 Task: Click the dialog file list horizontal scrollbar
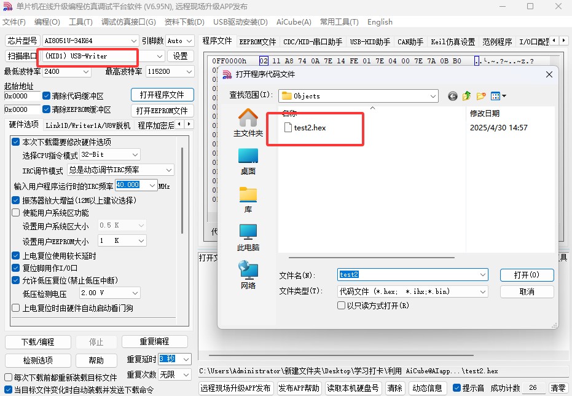371,258
